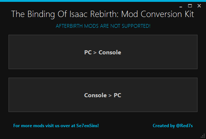Click the word Rebirth in the title
Screen dimensions: 206x139
point(105,14)
